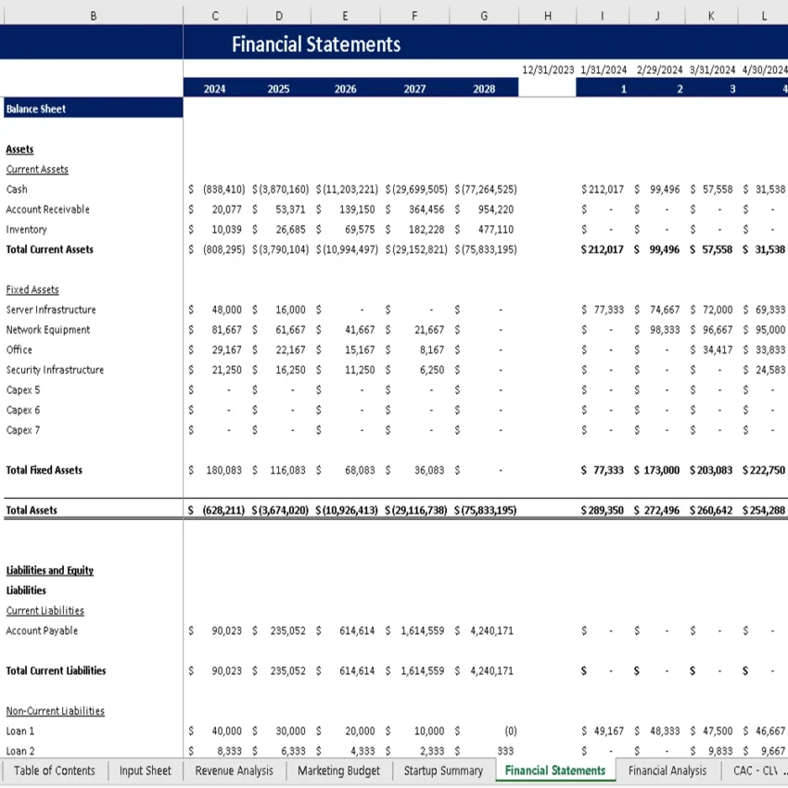This screenshot has height=788, width=788.
Task: Click the Office row label
Action: pyautogui.click(x=19, y=350)
